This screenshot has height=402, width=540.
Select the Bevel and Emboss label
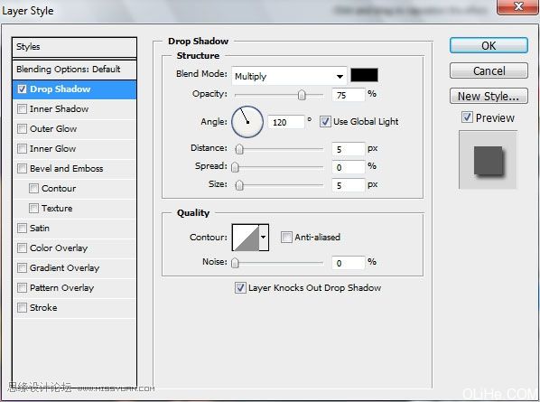click(x=67, y=168)
